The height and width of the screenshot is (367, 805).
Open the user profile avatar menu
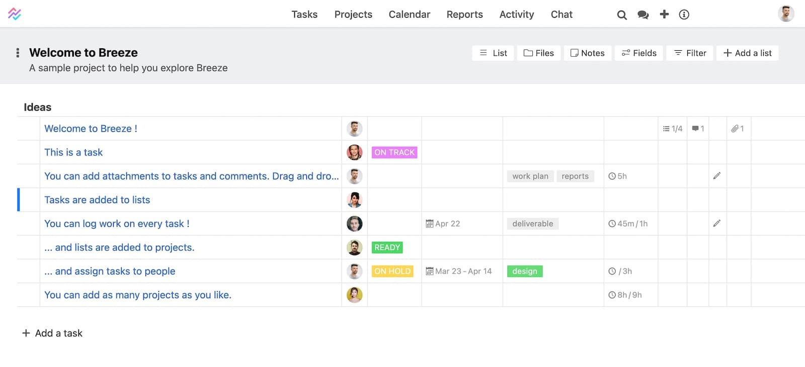click(786, 14)
